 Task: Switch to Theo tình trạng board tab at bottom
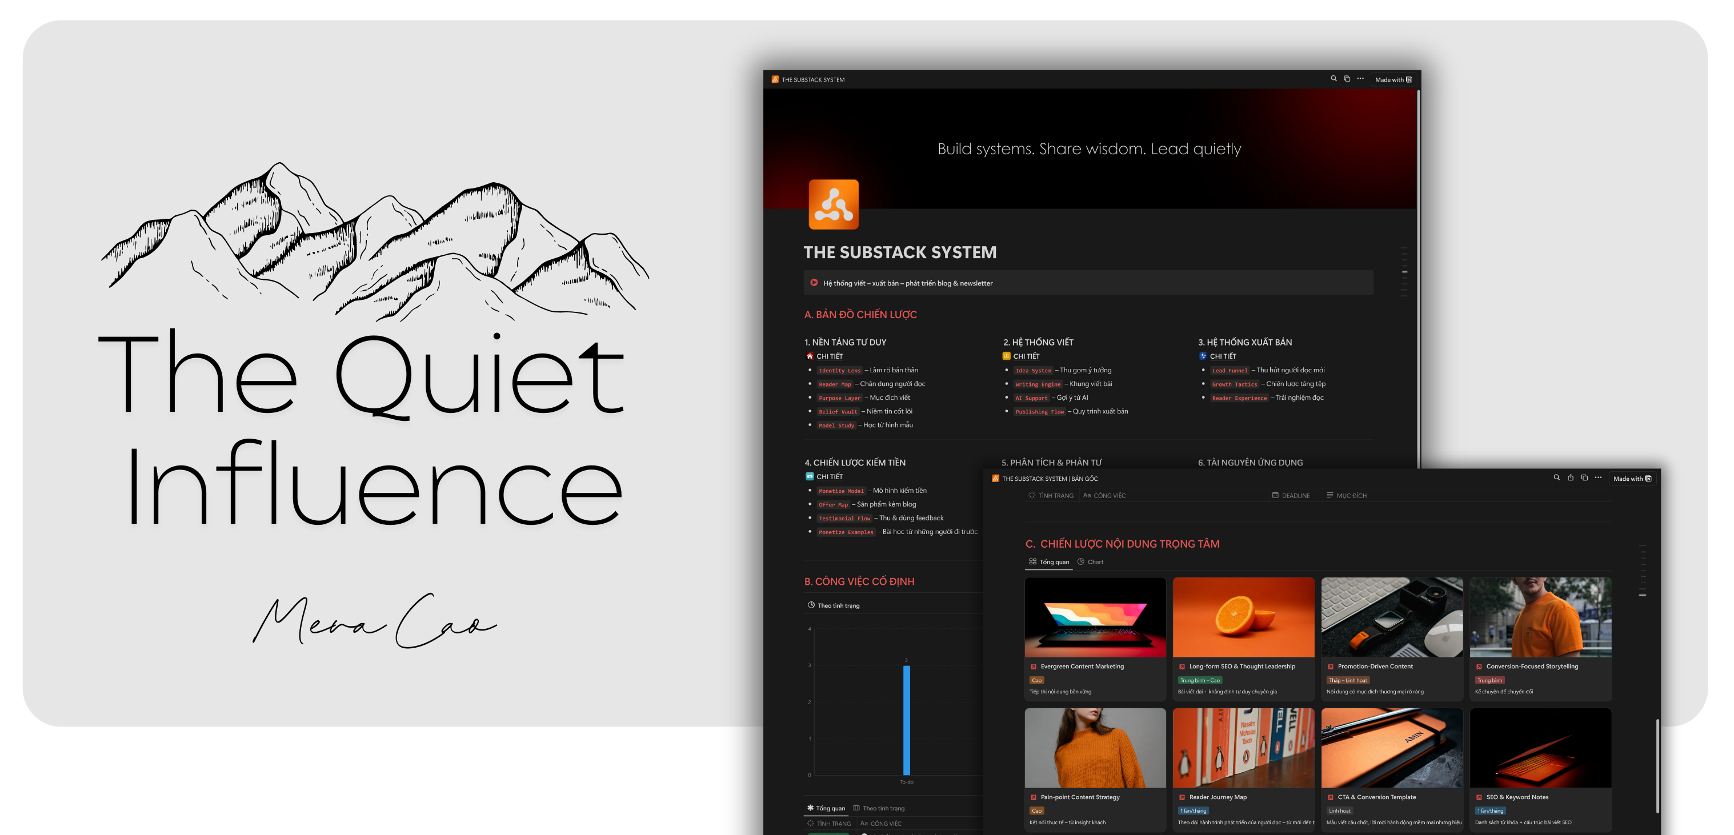(879, 808)
